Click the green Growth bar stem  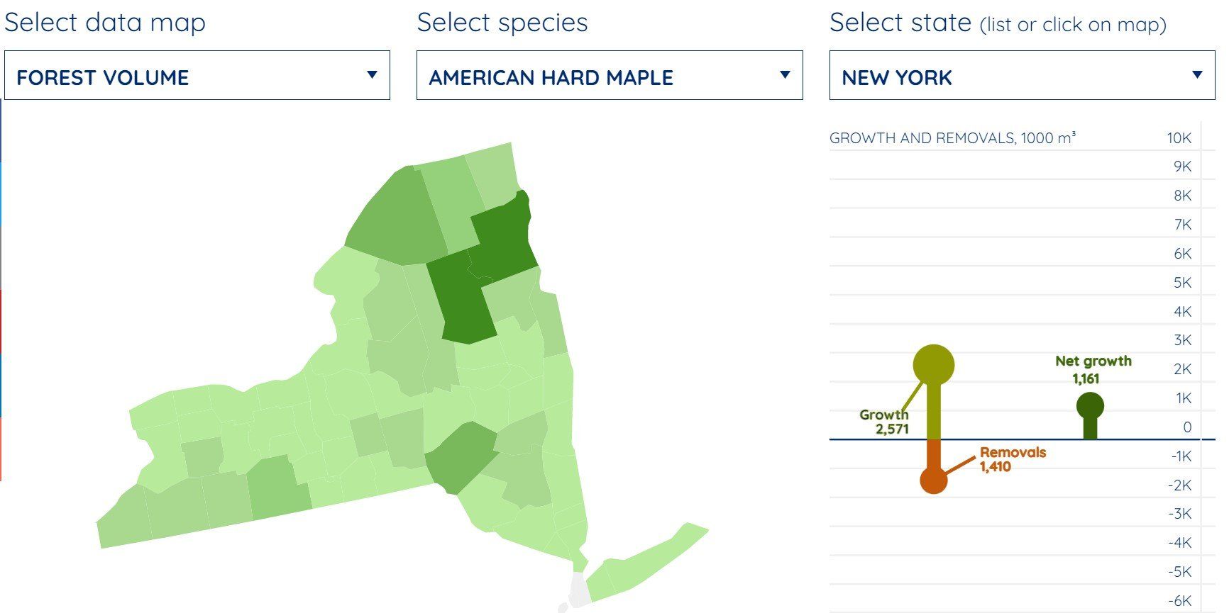tap(934, 412)
